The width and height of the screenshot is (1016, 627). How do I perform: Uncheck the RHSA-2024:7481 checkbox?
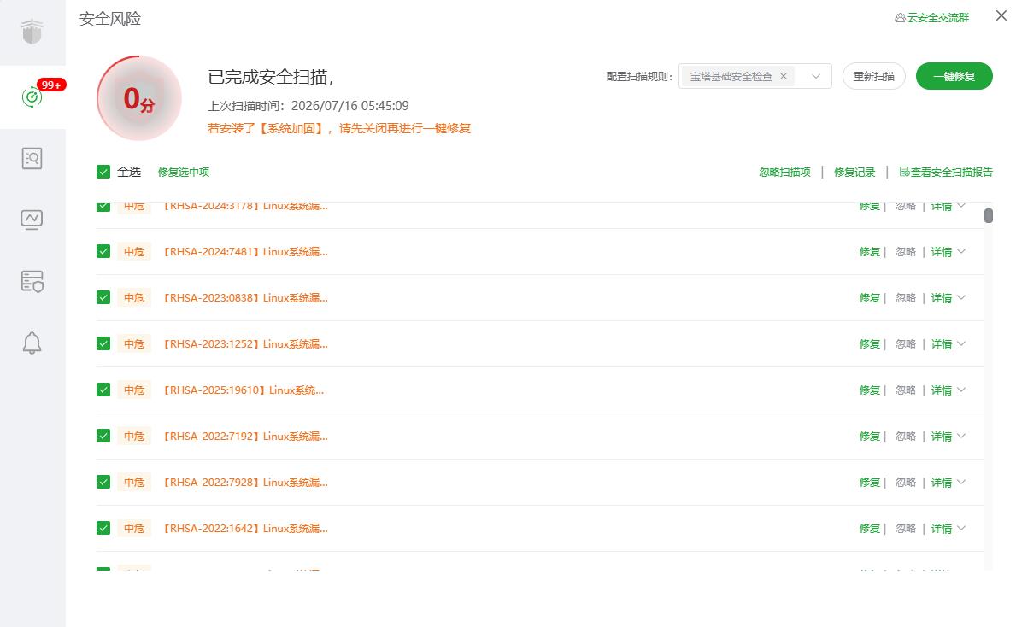[103, 251]
